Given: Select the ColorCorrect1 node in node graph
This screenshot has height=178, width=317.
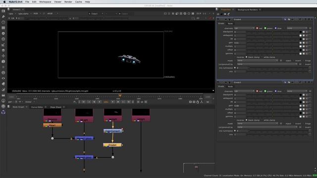Looking at the screenshot, I should (112, 131).
